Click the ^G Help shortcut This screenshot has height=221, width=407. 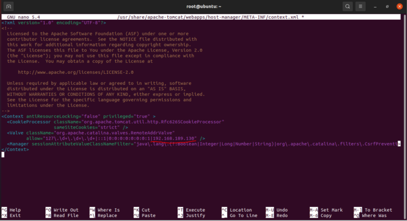[x=11, y=210]
